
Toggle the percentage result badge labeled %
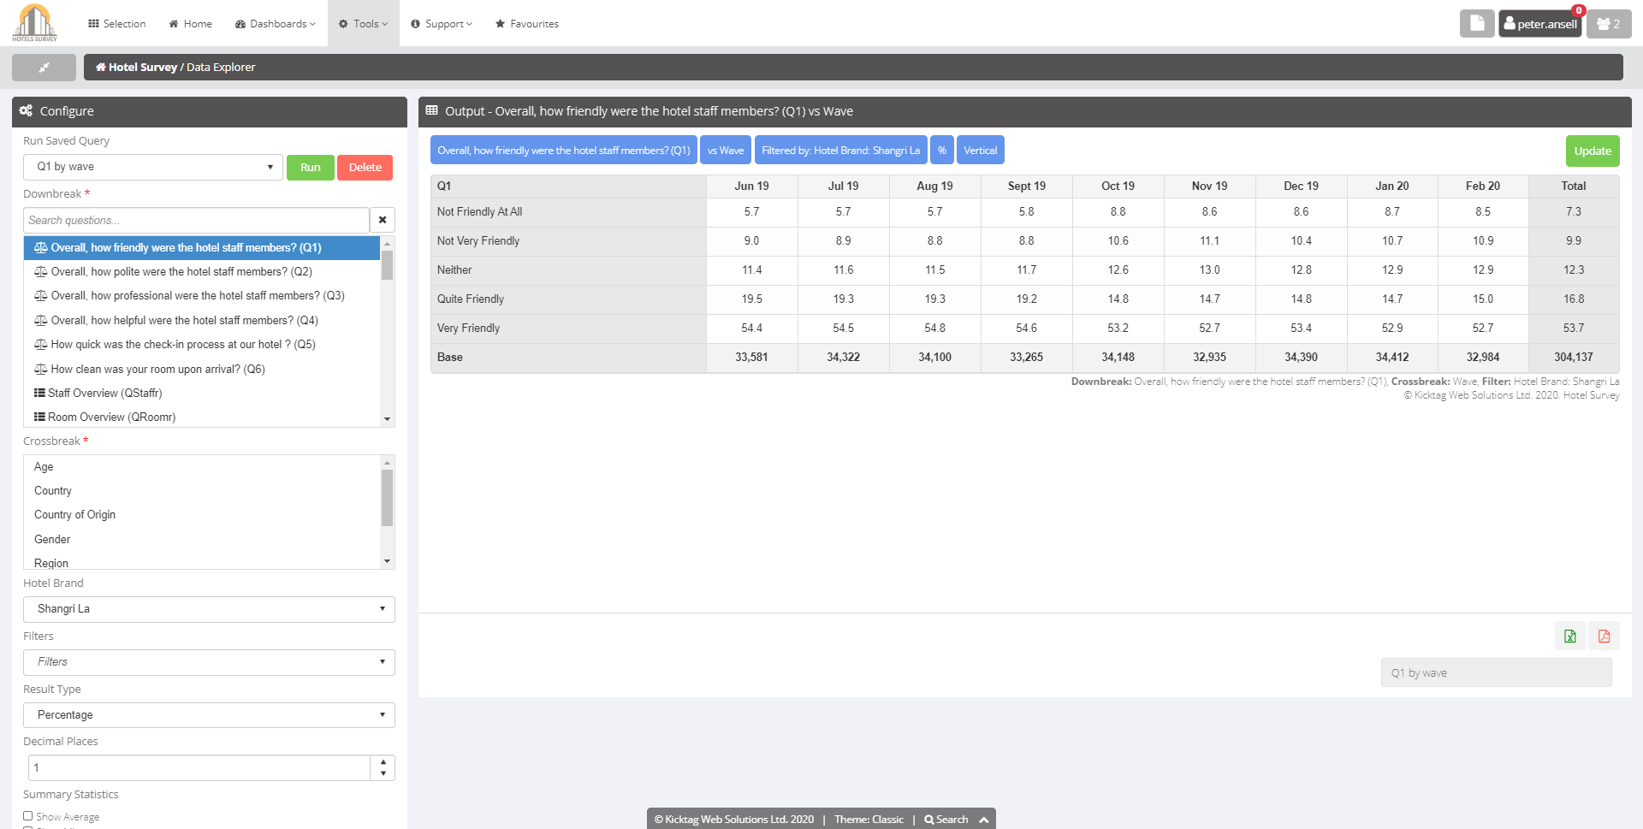coord(941,150)
